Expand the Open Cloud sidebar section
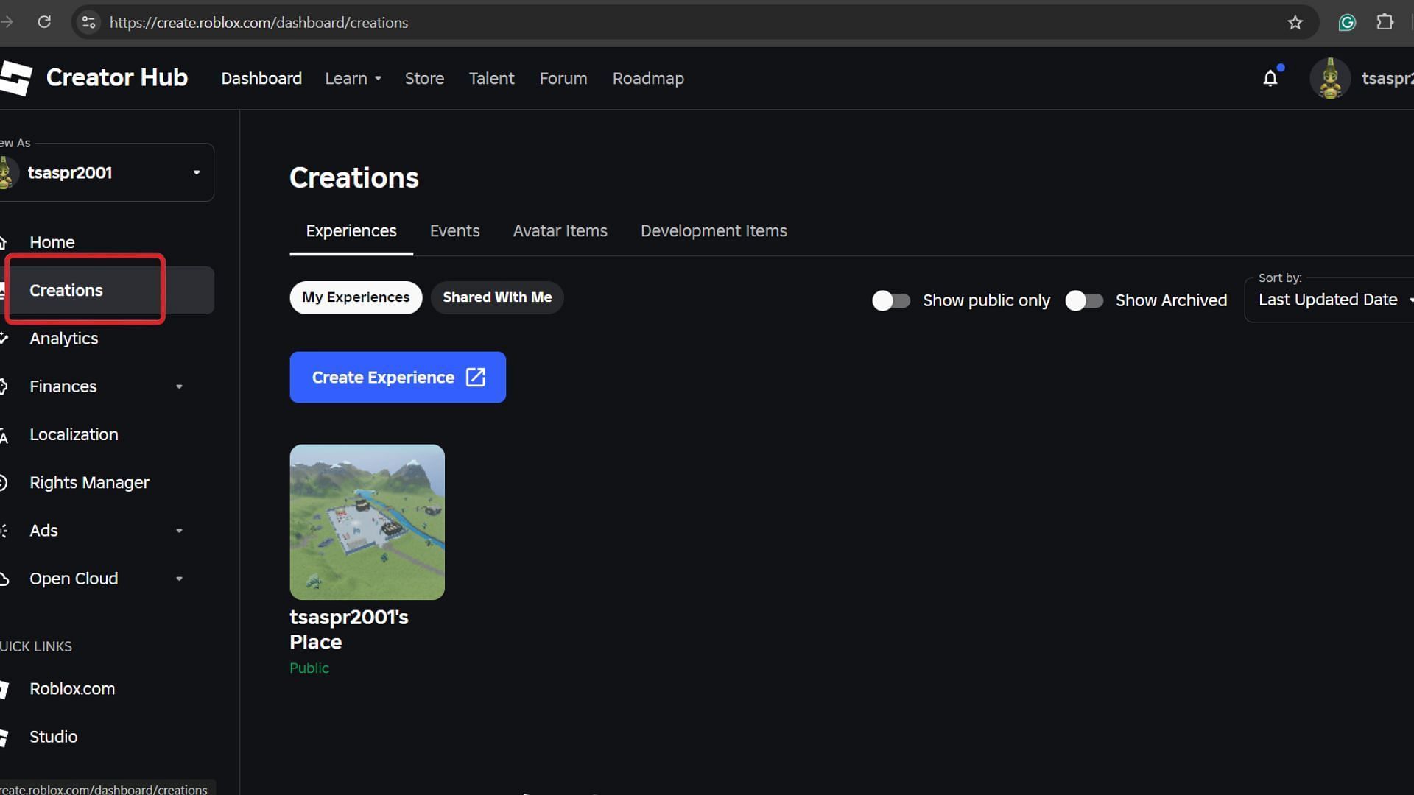 179,579
